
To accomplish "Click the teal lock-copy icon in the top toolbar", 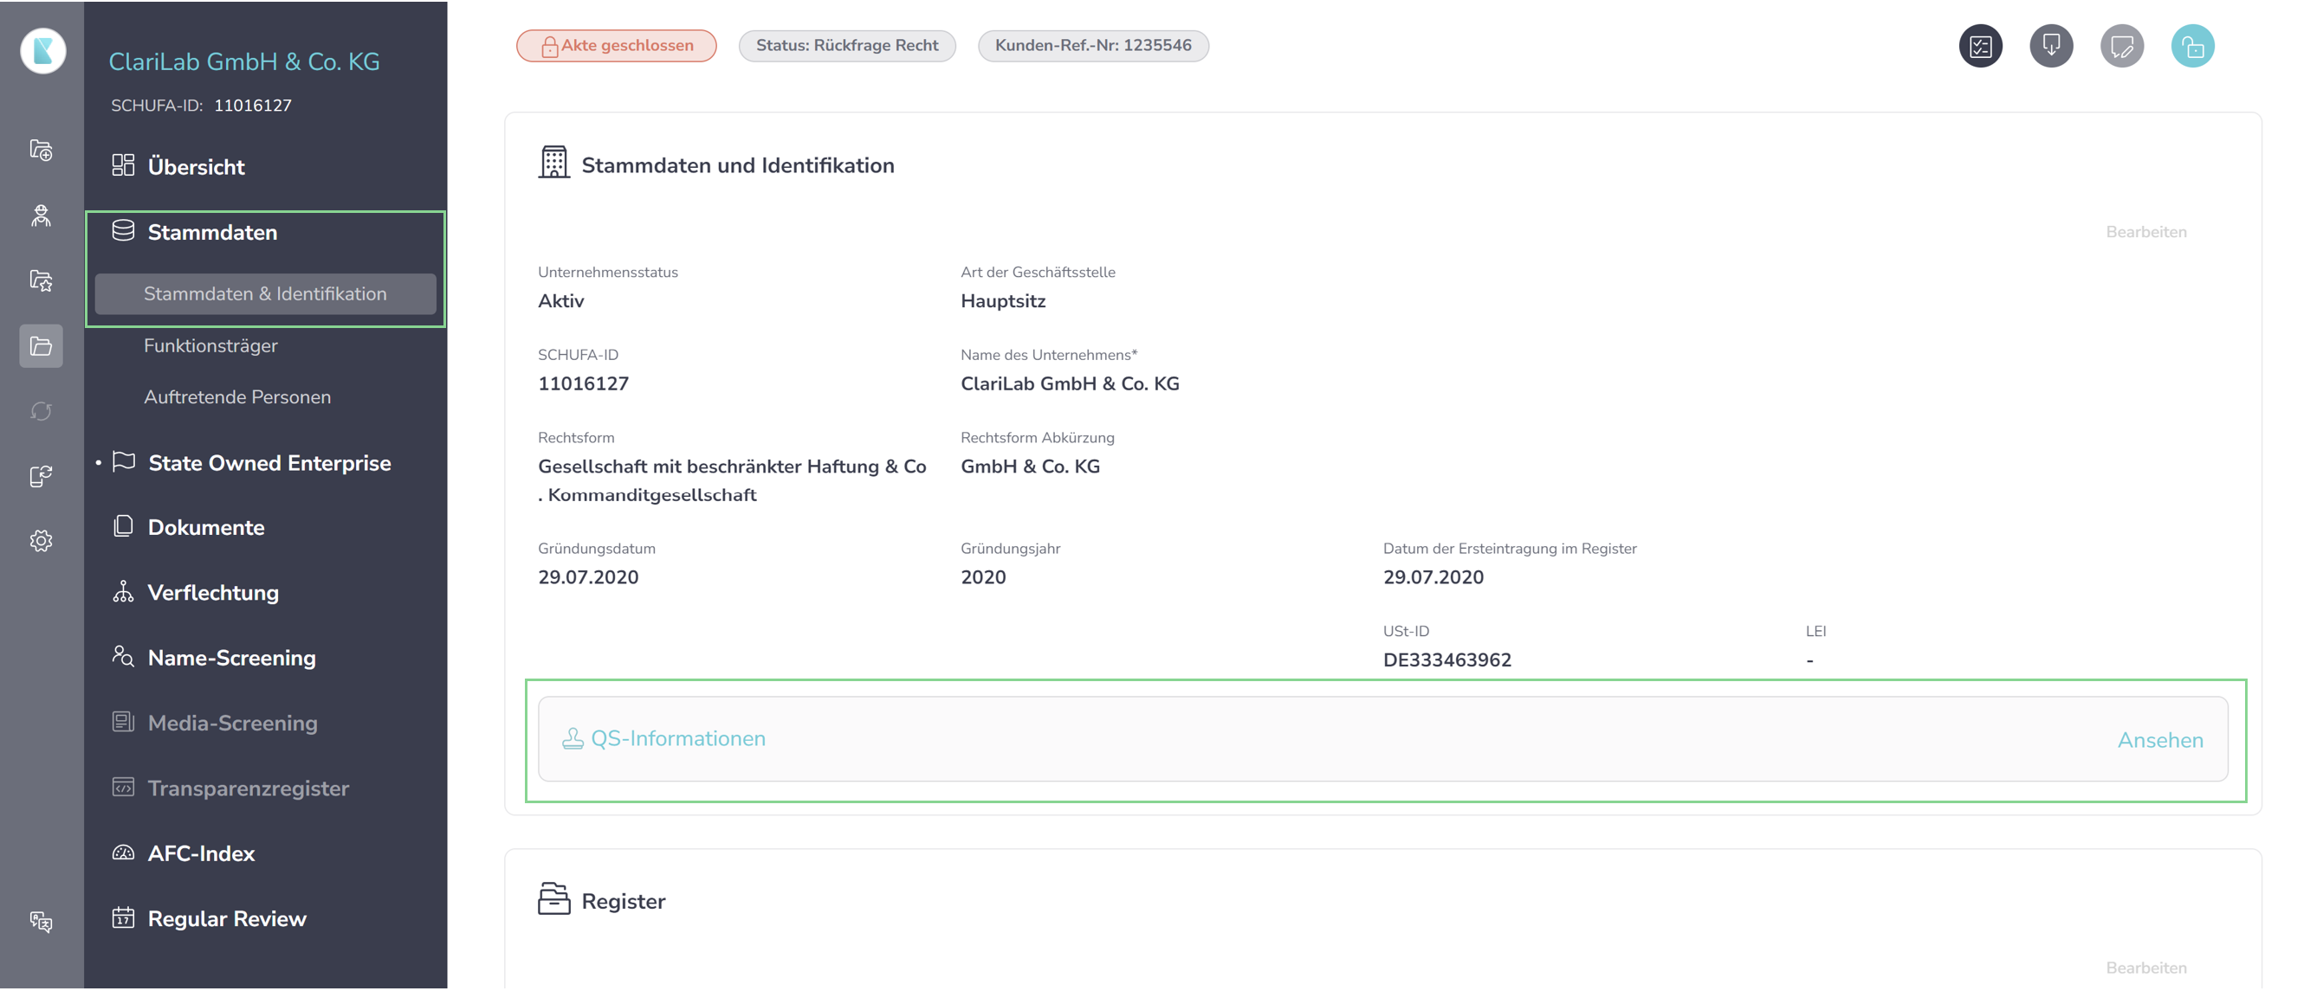I will click(x=2192, y=46).
